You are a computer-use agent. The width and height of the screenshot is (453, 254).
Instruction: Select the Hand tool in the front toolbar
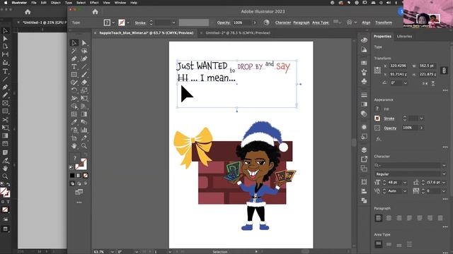(74, 146)
